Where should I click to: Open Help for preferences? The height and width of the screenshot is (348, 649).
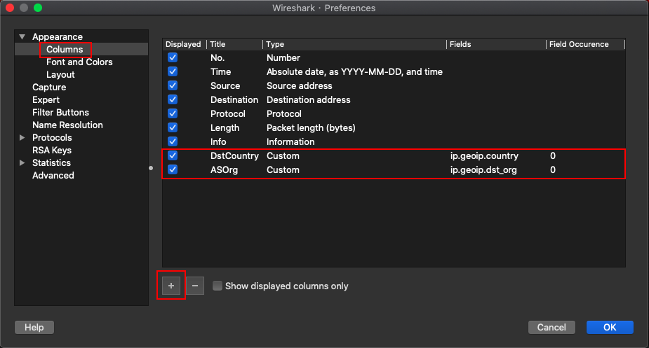pyautogui.click(x=34, y=327)
